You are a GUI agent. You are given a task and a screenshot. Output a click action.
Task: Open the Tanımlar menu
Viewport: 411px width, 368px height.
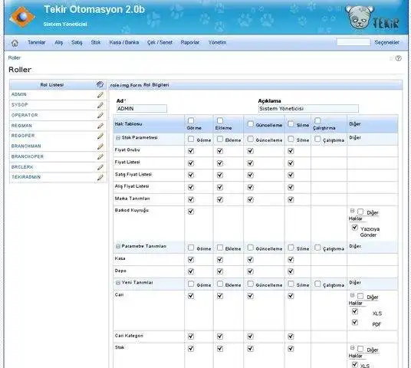tap(37, 42)
